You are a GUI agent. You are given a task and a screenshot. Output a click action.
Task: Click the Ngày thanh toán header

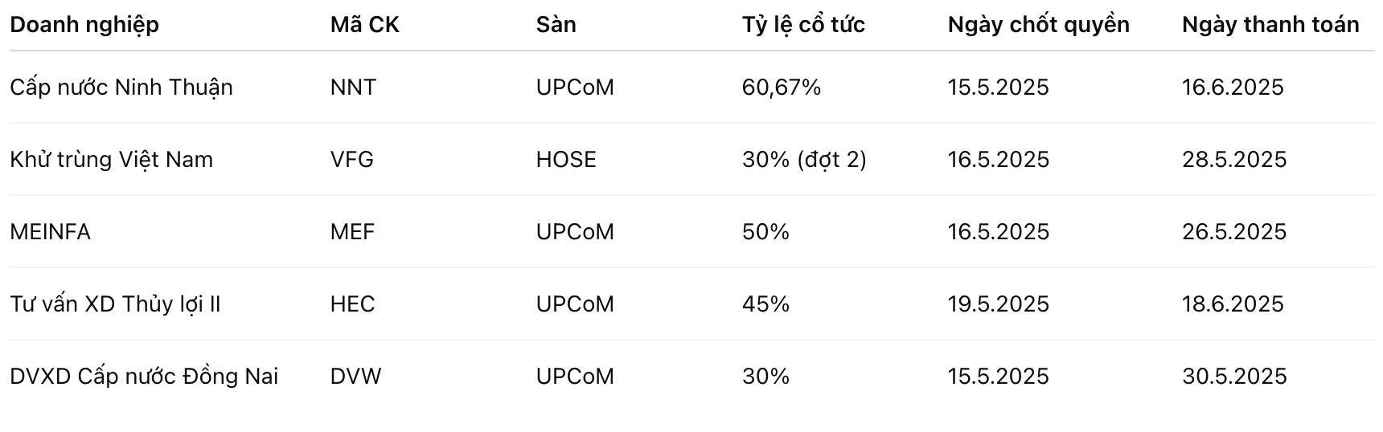pyautogui.click(x=1270, y=25)
